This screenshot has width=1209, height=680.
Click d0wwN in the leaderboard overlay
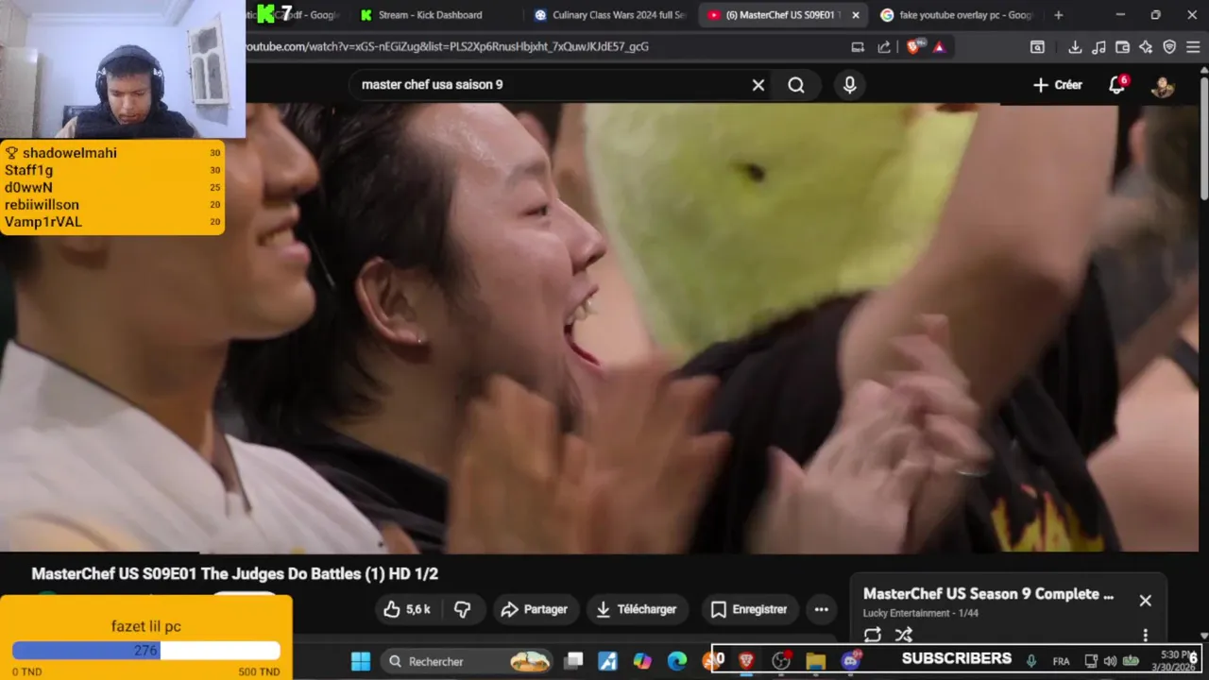[x=28, y=188]
